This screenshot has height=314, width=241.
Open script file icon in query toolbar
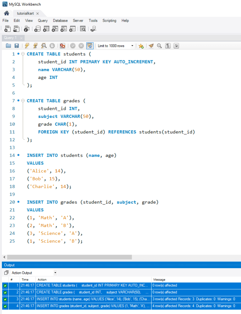8,46
